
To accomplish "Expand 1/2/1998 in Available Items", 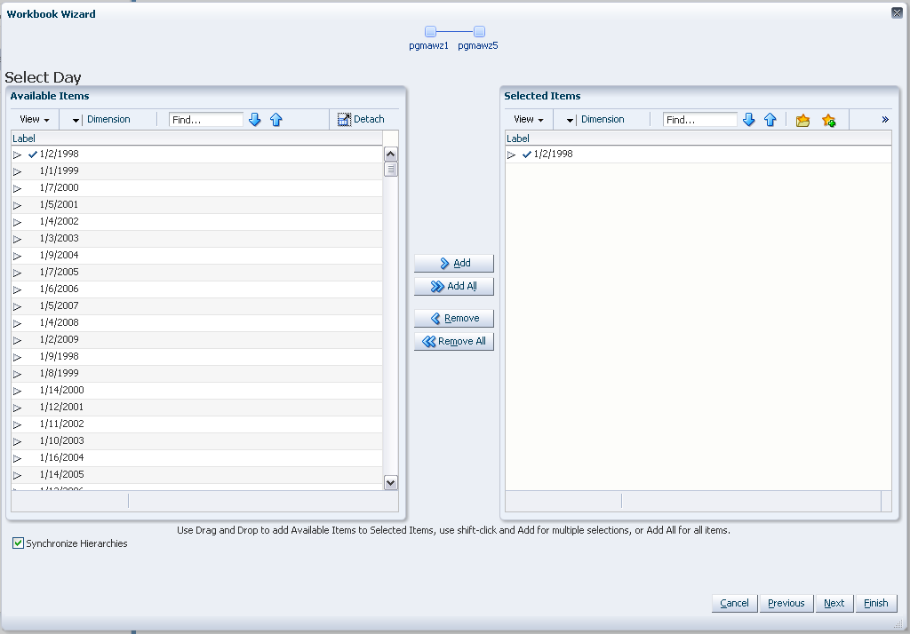I will click(18, 155).
